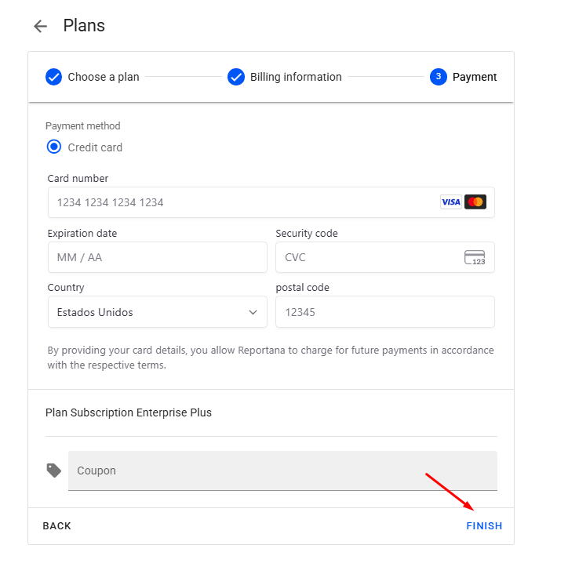Focus the Coupon text field
Viewport: 568px width, 585px height.
[x=282, y=471]
